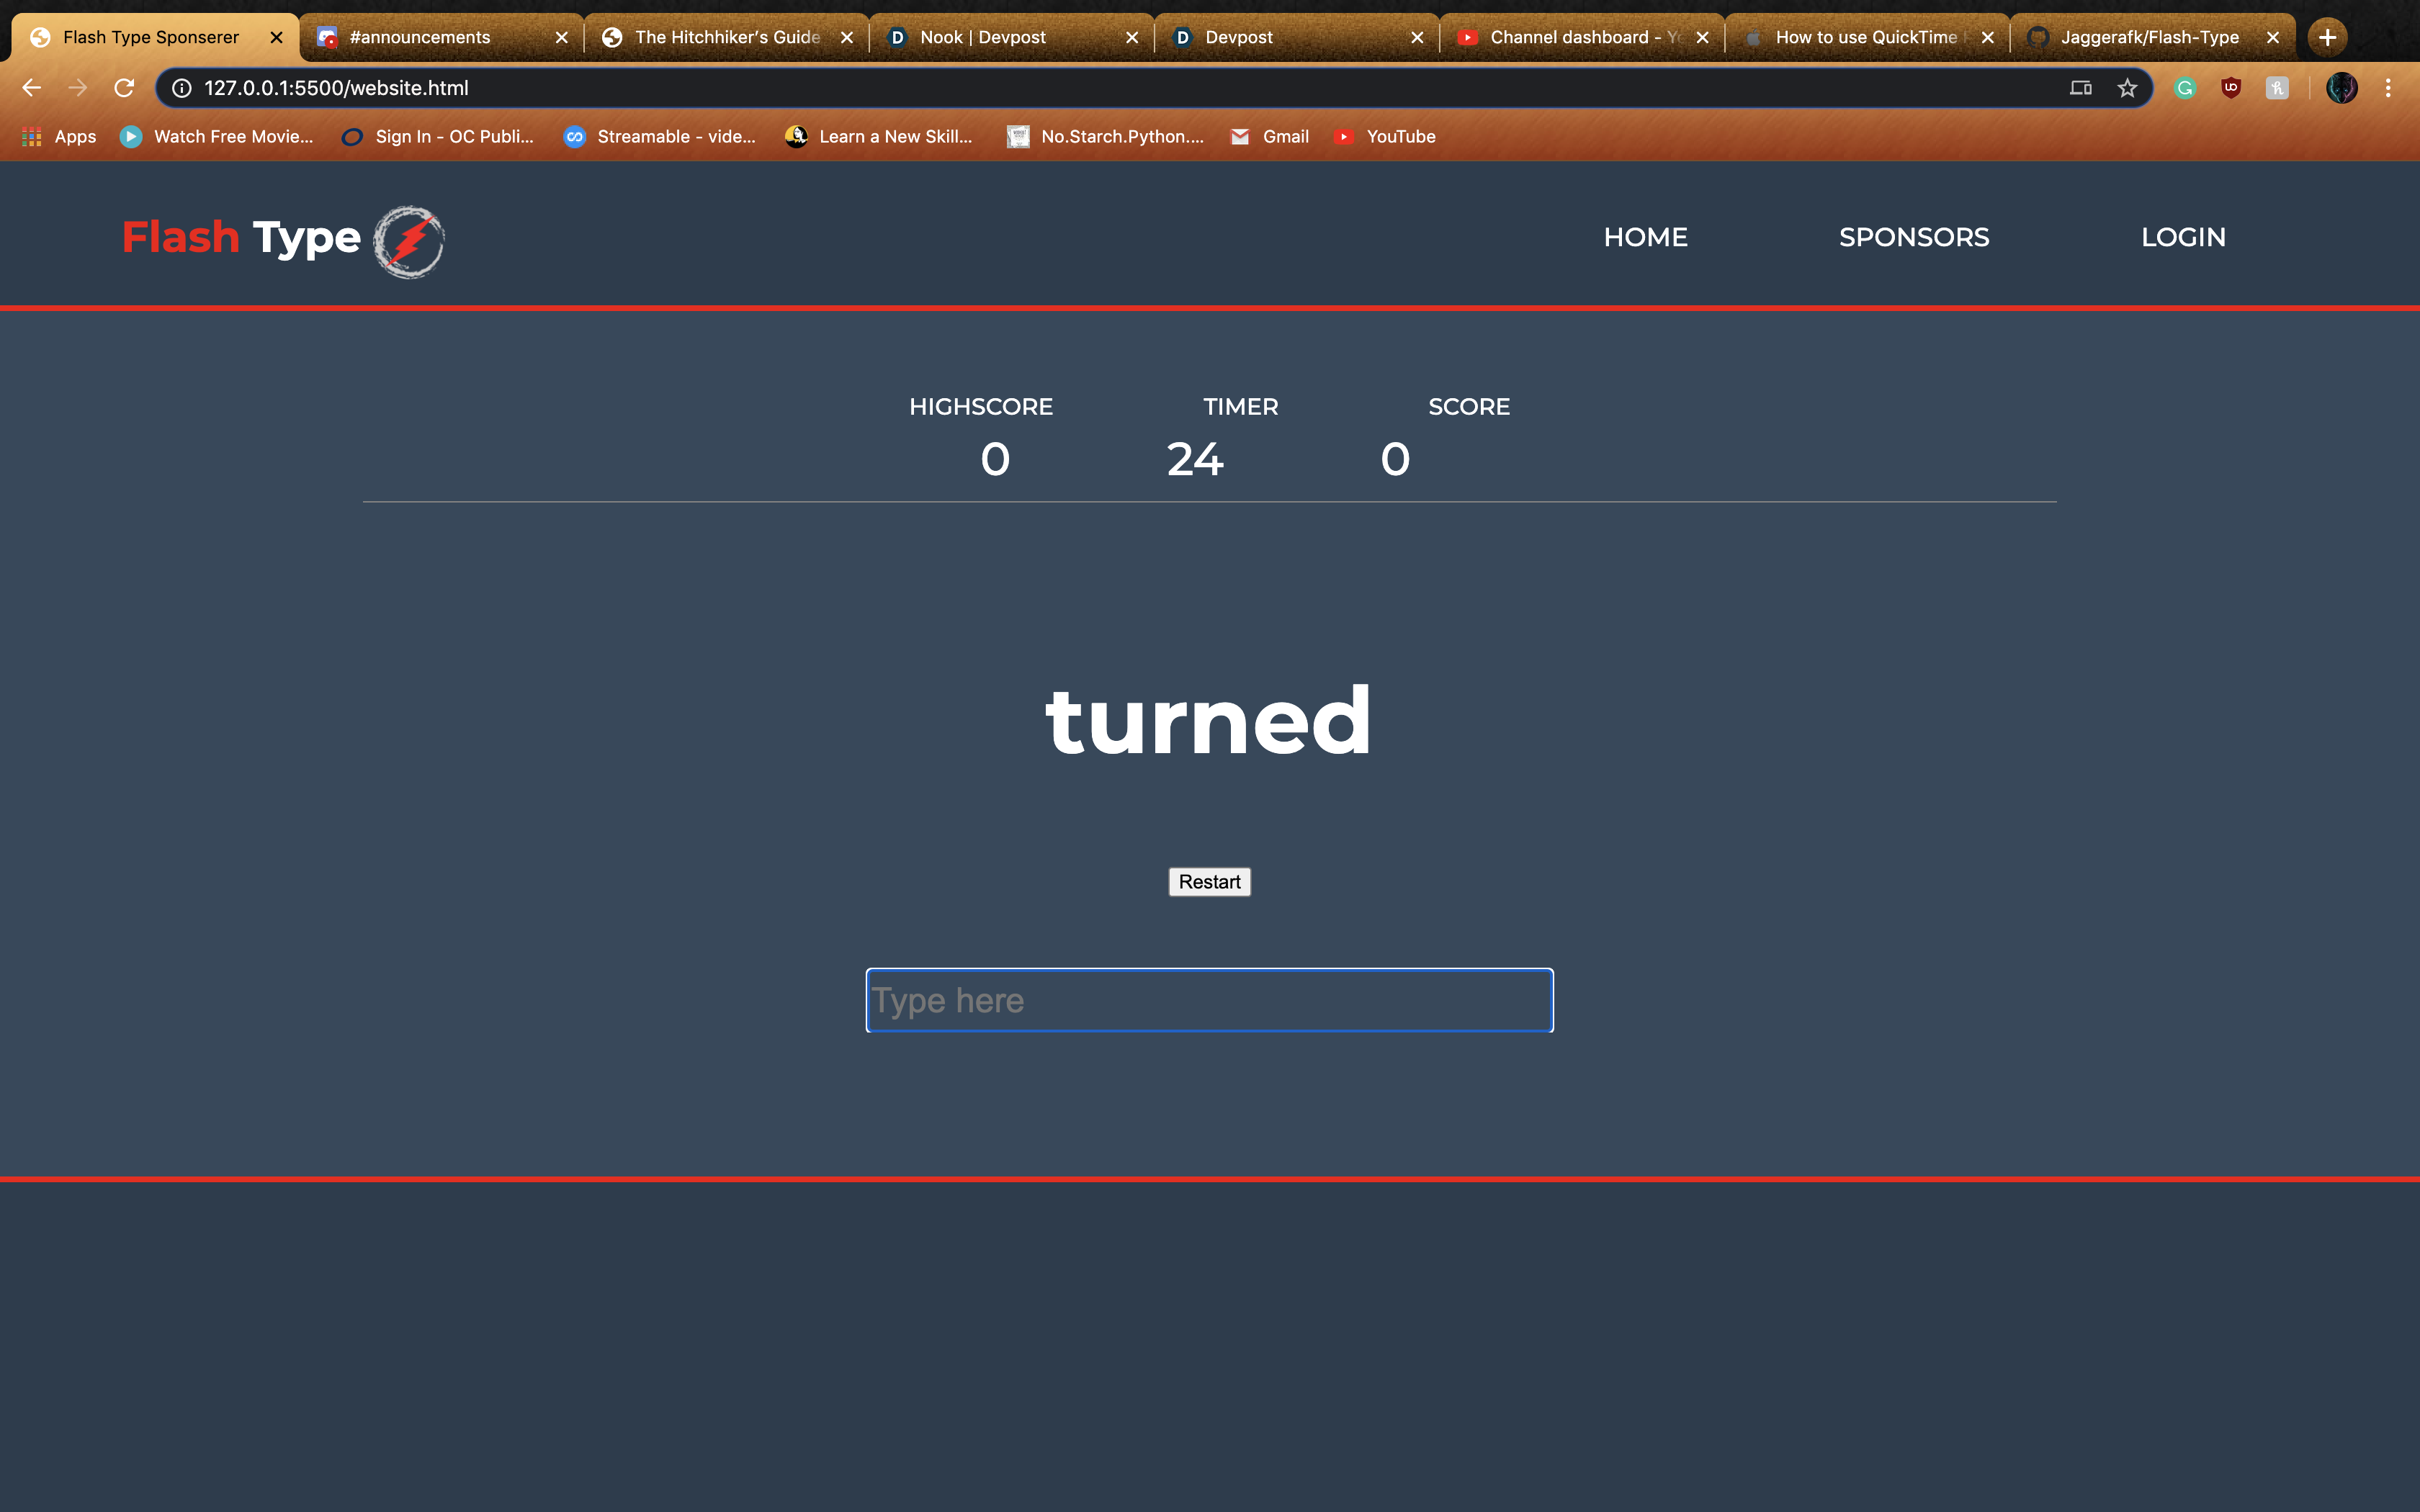Viewport: 2420px width, 1512px height.
Task: Open the Grammarly extension icon
Action: pos(2185,88)
